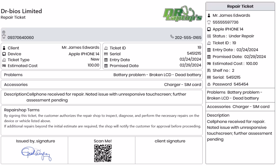Viewport: 276px width, 165px height.
Task: Click the Entry Date : 02/24/2024 text in side panel
Action: click(x=235, y=50)
